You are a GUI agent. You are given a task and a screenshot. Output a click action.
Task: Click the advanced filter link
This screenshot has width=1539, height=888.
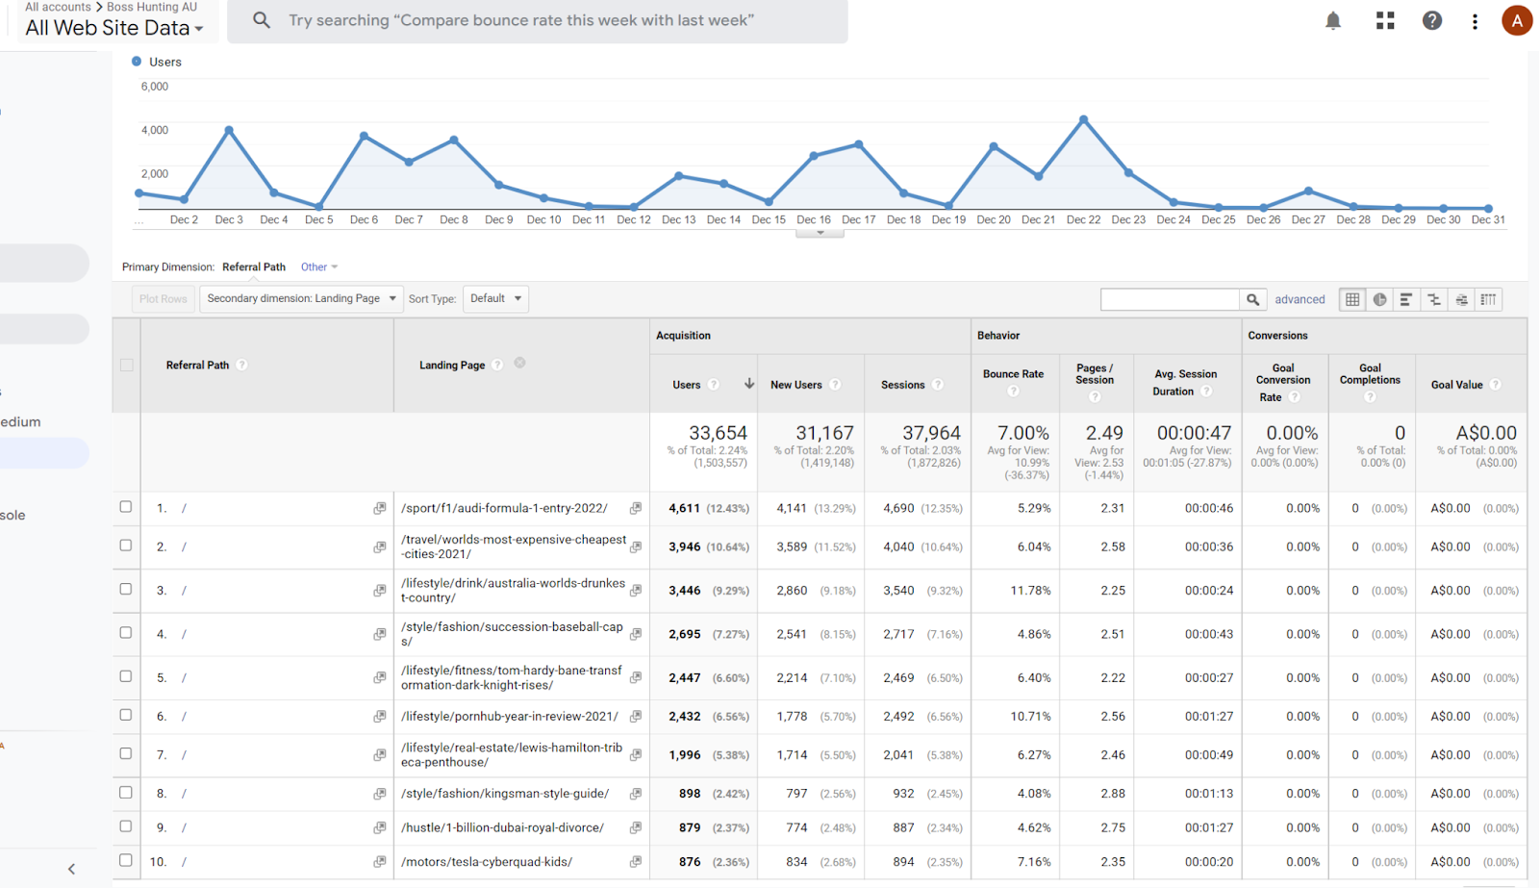pos(1299,299)
